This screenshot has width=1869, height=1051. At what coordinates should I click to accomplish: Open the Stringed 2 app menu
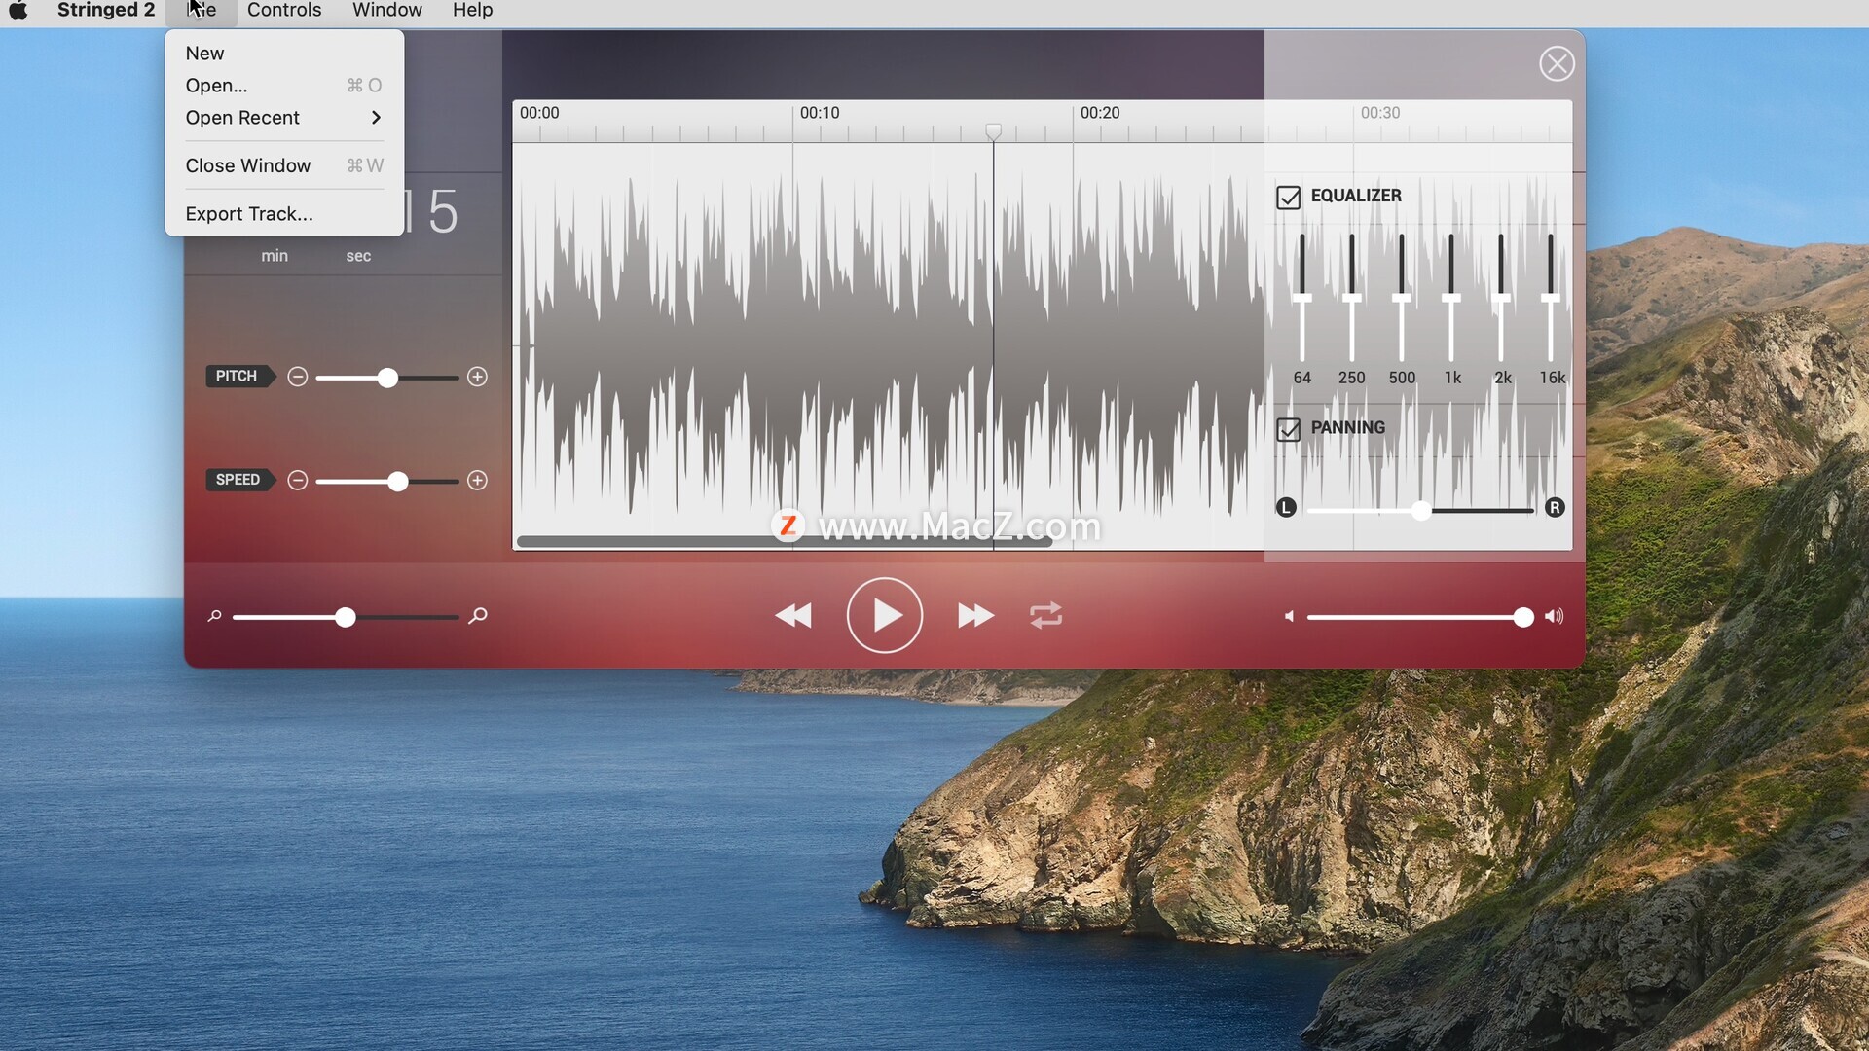point(106,11)
